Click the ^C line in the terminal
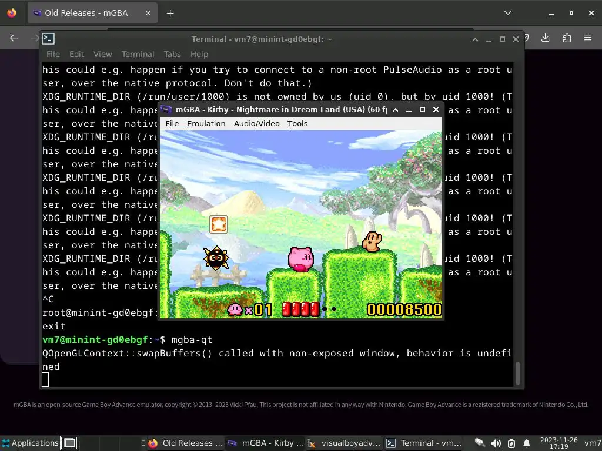Screen dimensions: 602x451 point(48,299)
